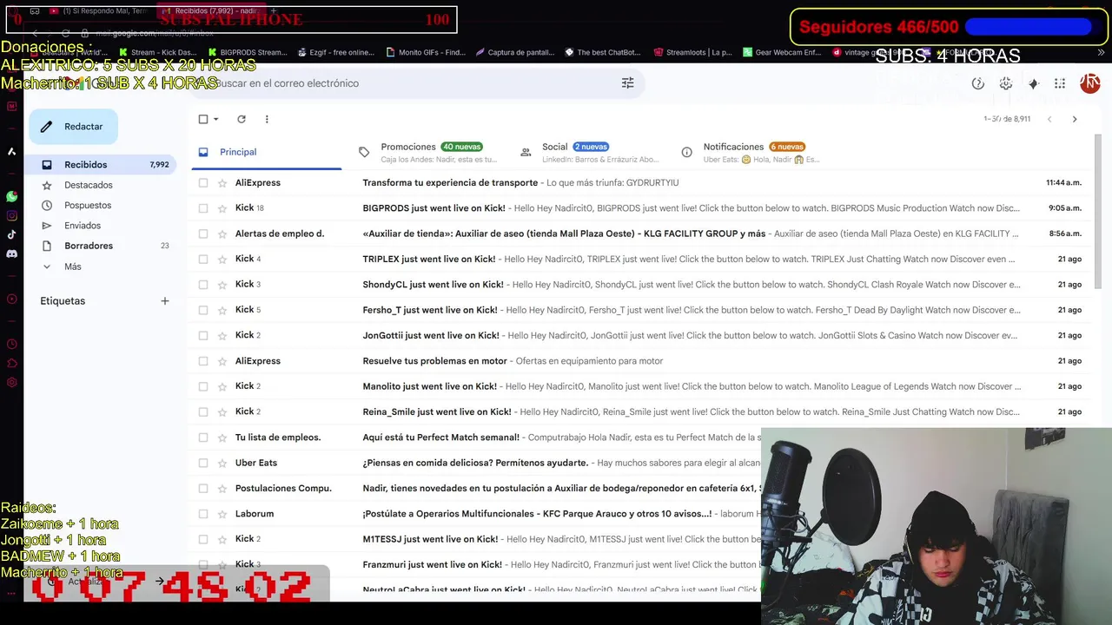Open Stream - Kick Dashboard bookmark

158,52
